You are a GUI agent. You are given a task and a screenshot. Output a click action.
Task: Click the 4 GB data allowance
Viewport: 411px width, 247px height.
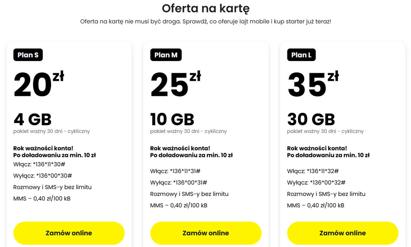(33, 119)
